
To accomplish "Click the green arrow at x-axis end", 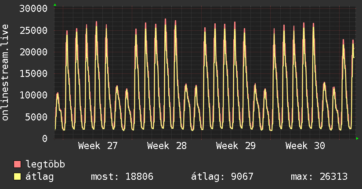I will pyautogui.click(x=357, y=138).
